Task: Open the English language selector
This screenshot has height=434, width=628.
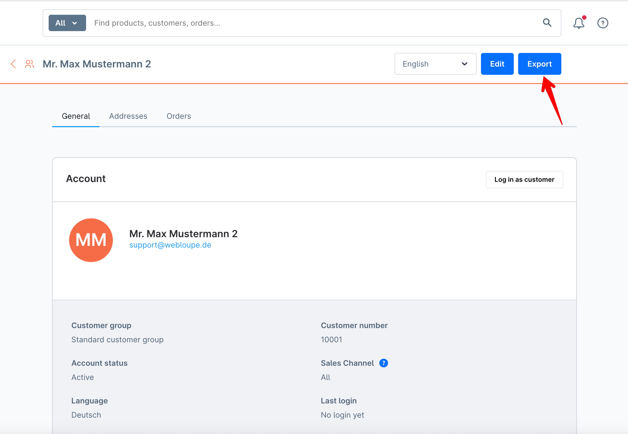Action: tap(435, 64)
